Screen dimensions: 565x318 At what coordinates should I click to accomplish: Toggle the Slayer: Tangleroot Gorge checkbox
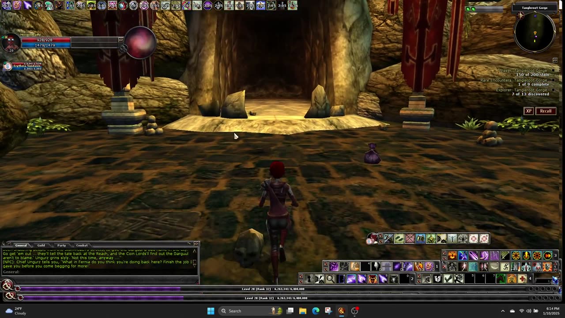click(553, 70)
